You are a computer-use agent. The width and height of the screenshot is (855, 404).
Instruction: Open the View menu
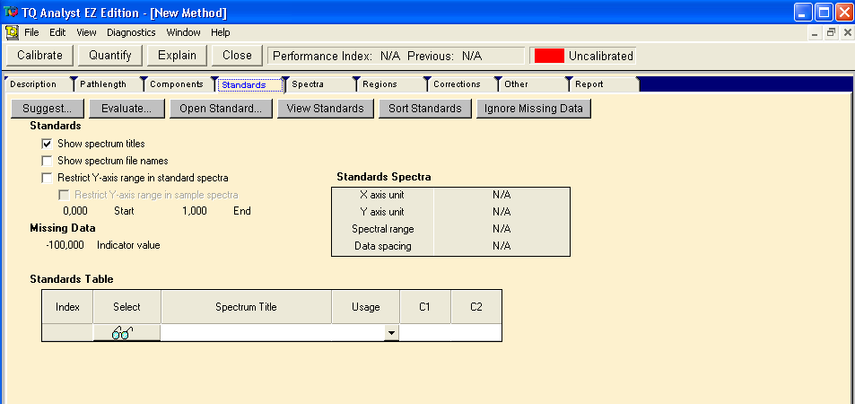coord(86,32)
